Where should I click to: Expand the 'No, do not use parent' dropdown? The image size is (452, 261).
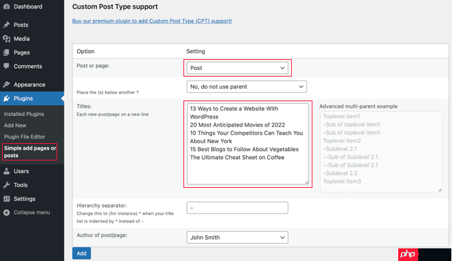[x=247, y=87]
